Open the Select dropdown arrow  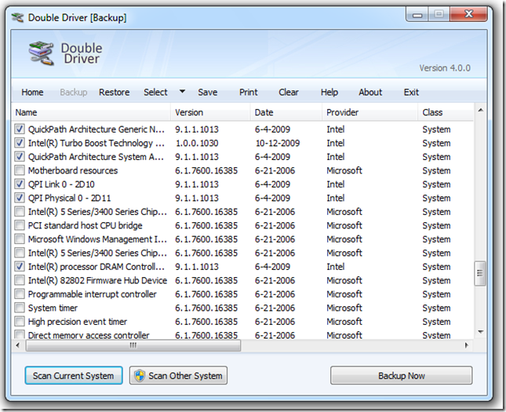click(x=182, y=92)
